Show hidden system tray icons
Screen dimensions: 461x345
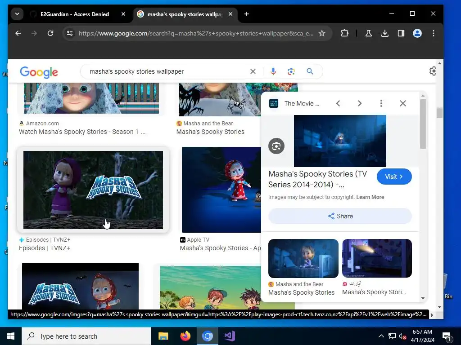(381, 336)
